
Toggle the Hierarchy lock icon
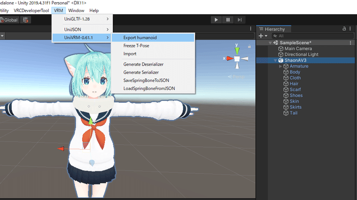tap(344, 29)
